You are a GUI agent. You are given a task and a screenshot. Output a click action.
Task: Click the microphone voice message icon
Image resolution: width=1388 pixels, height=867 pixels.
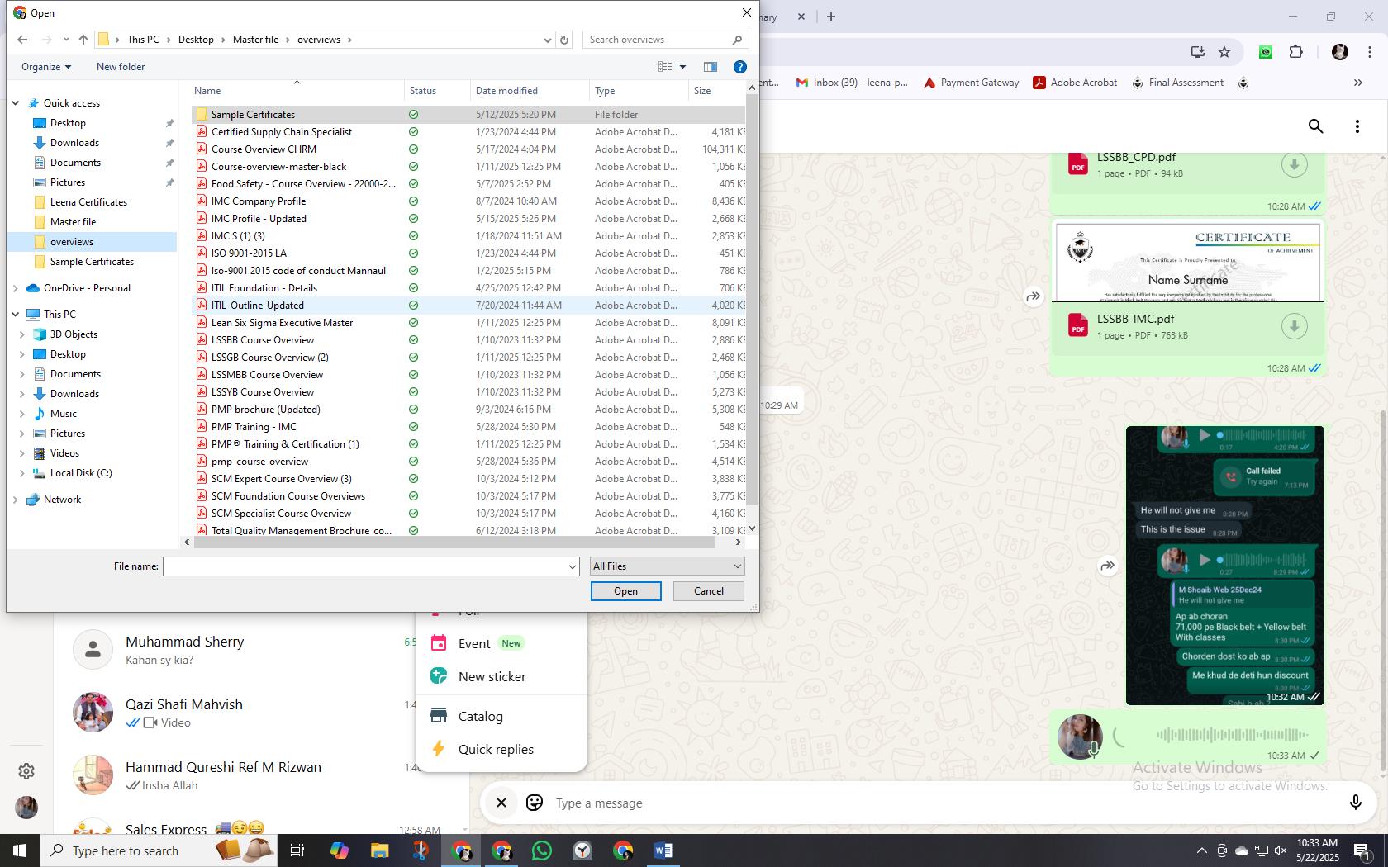[1356, 803]
